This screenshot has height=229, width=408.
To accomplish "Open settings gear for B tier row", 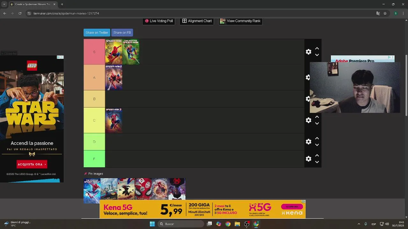I will tap(308, 99).
